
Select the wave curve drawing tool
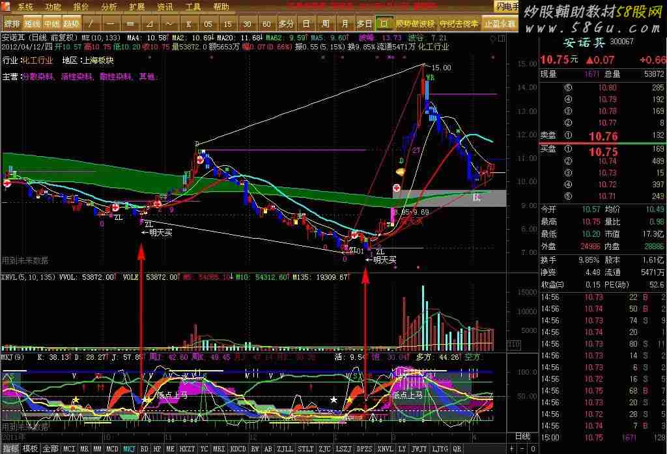169,24
